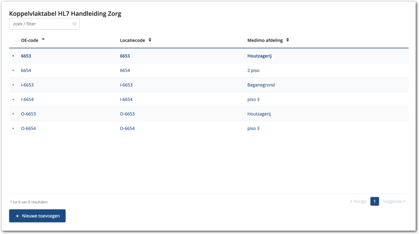The image size is (419, 234).
Task: Sort by OE-code using arrow icon
Action: (x=43, y=40)
